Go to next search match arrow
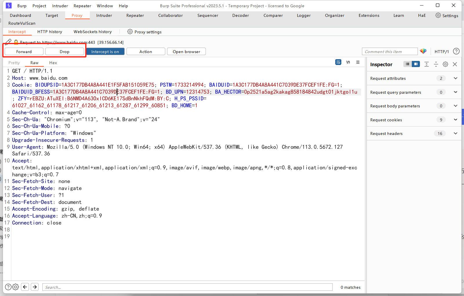The width and height of the screenshot is (464, 296). point(35,287)
